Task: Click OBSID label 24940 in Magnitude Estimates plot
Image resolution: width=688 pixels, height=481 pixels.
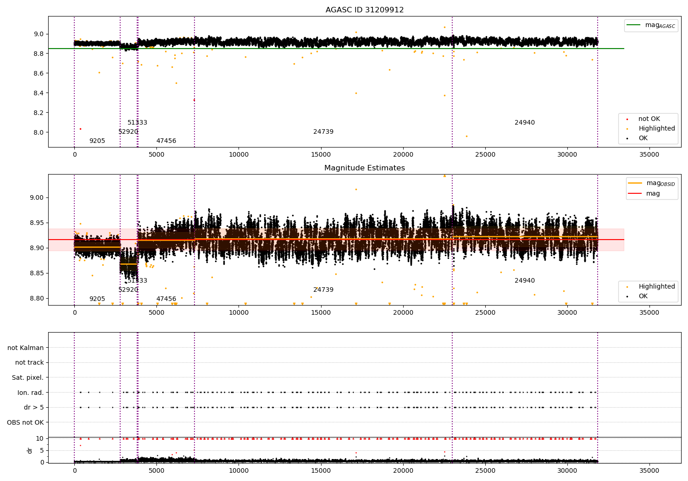Action: [525, 280]
